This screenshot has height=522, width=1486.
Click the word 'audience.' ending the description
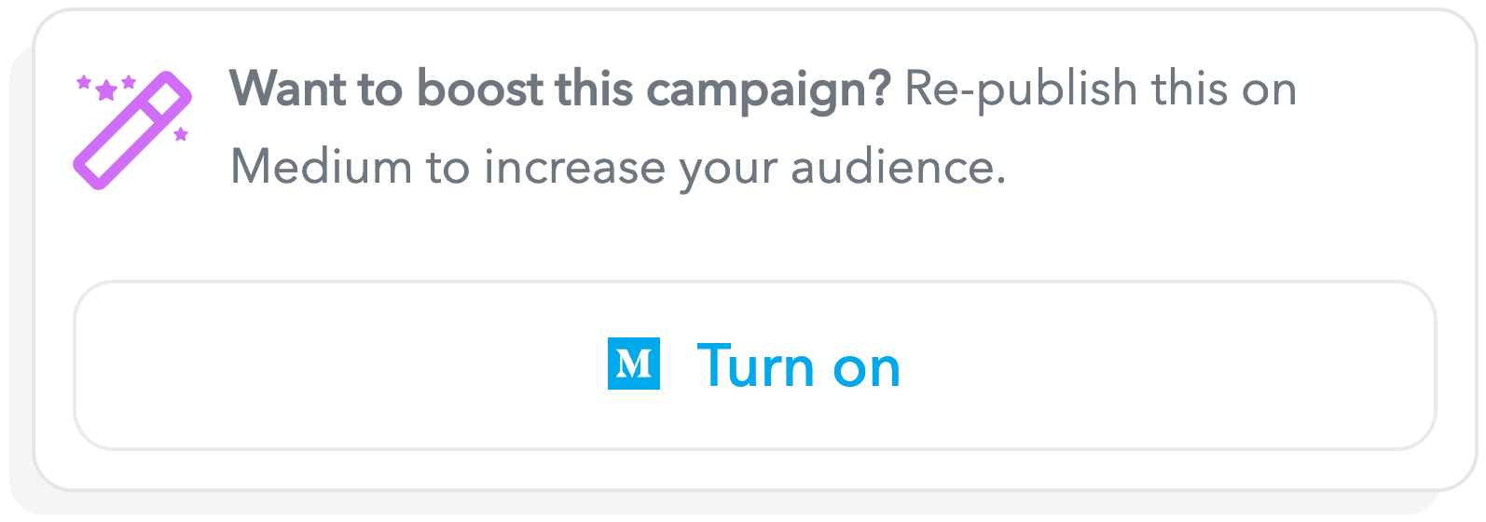point(898,168)
